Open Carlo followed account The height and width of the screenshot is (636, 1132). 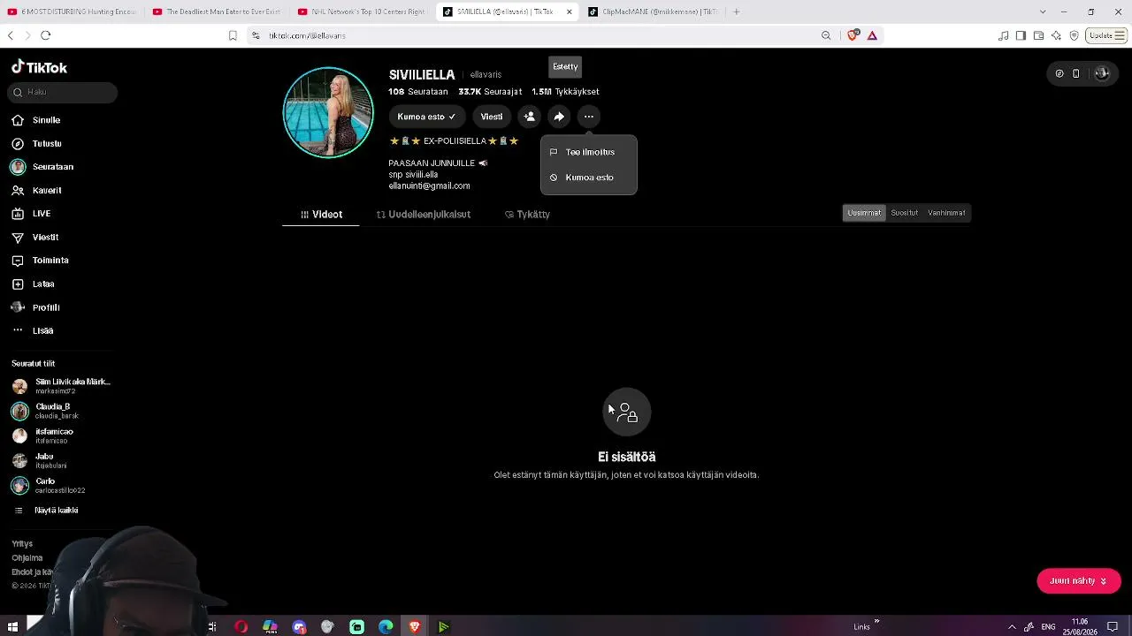[50, 486]
